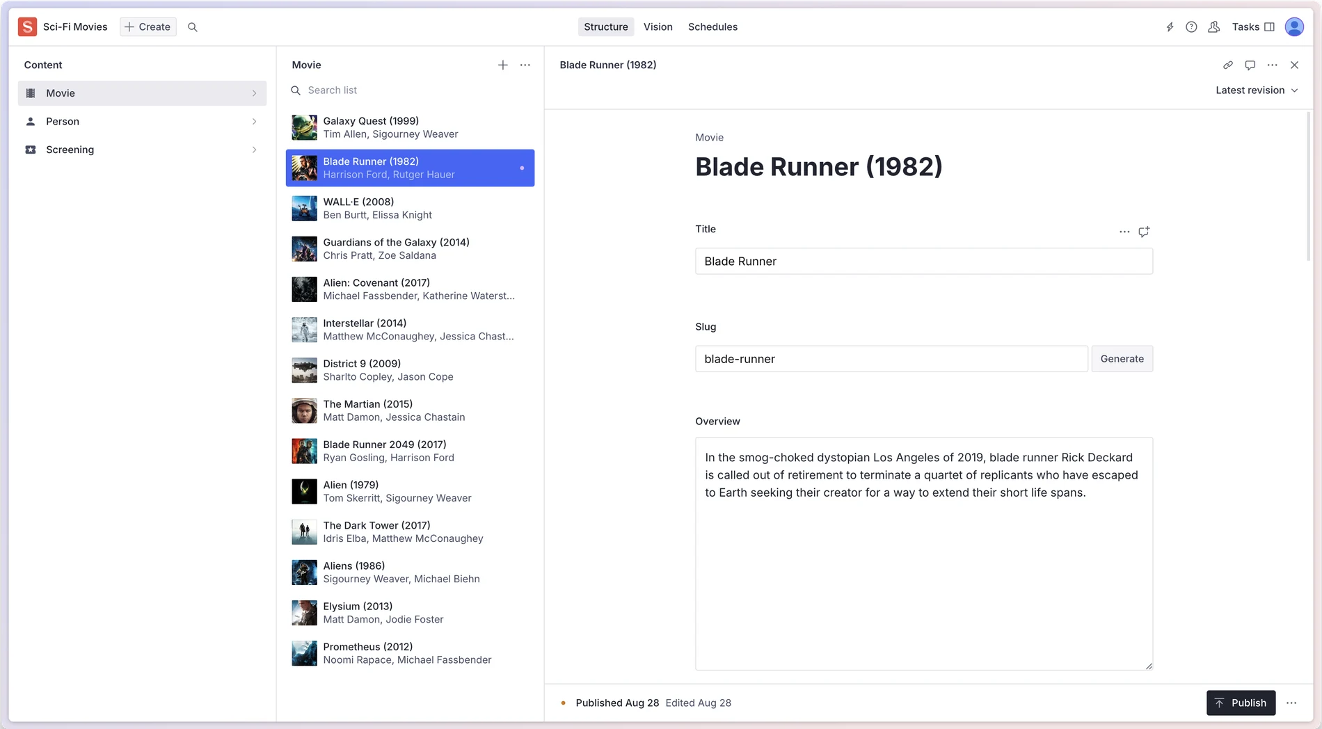Click Published Aug 28 status text
Image resolution: width=1322 pixels, height=729 pixels.
[617, 703]
